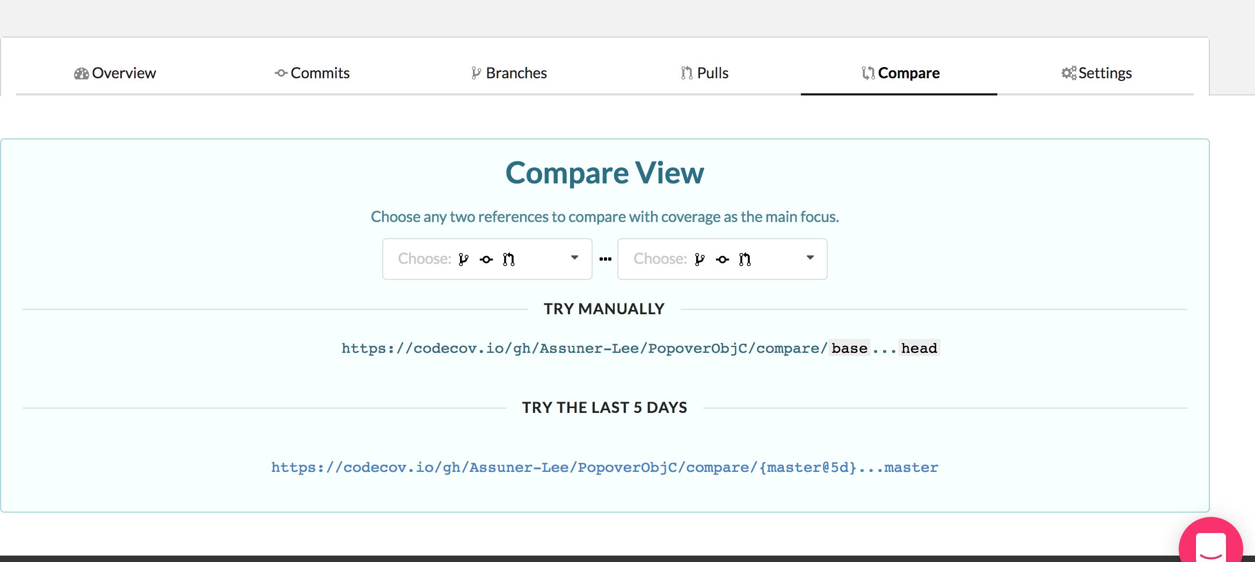Click the TRY THE LAST 5 DAYS label
The height and width of the screenshot is (562, 1255).
coord(604,408)
